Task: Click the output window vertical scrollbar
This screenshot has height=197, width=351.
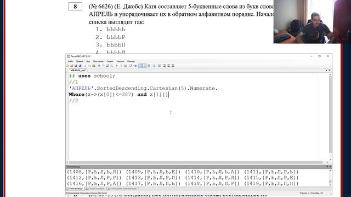Action: tap(330, 178)
